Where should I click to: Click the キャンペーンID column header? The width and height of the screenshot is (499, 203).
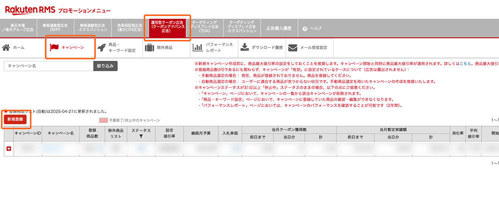[x=27, y=133]
